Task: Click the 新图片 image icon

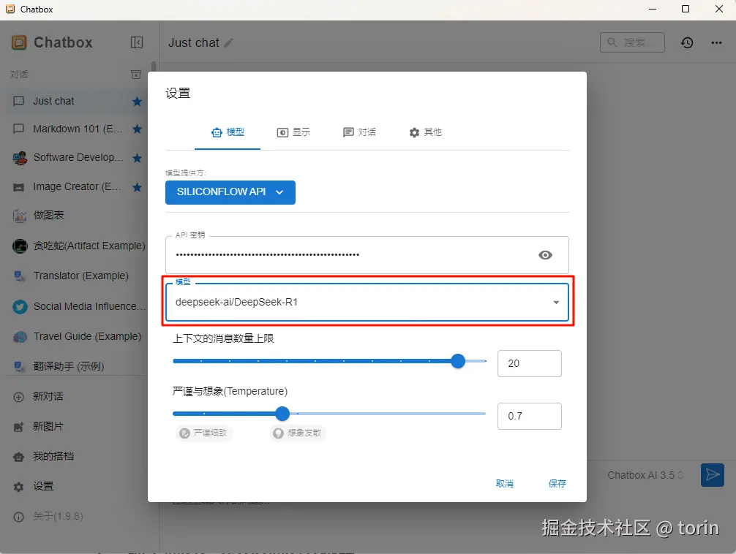Action: tap(18, 427)
